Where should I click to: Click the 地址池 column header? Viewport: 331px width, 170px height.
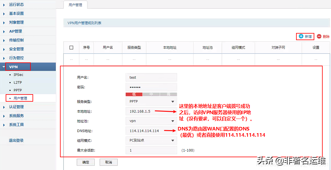[x=207, y=48]
